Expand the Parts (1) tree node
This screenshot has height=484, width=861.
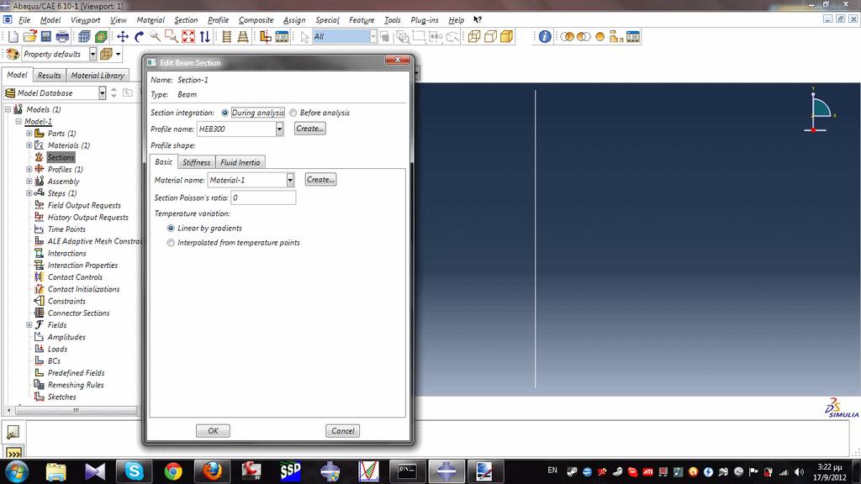29,134
